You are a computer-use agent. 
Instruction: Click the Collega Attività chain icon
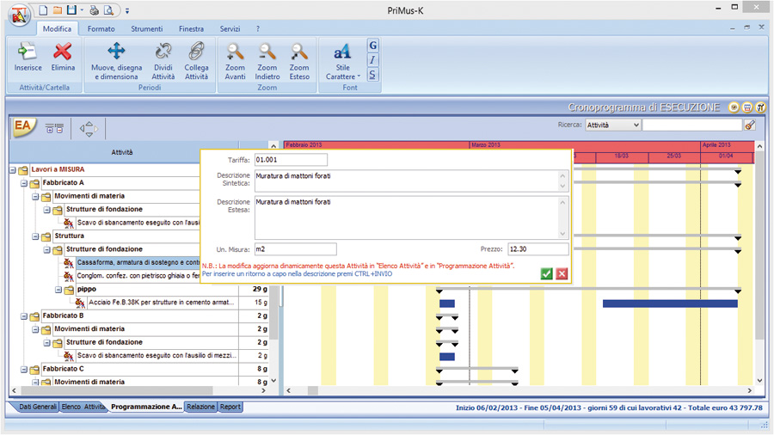(196, 51)
